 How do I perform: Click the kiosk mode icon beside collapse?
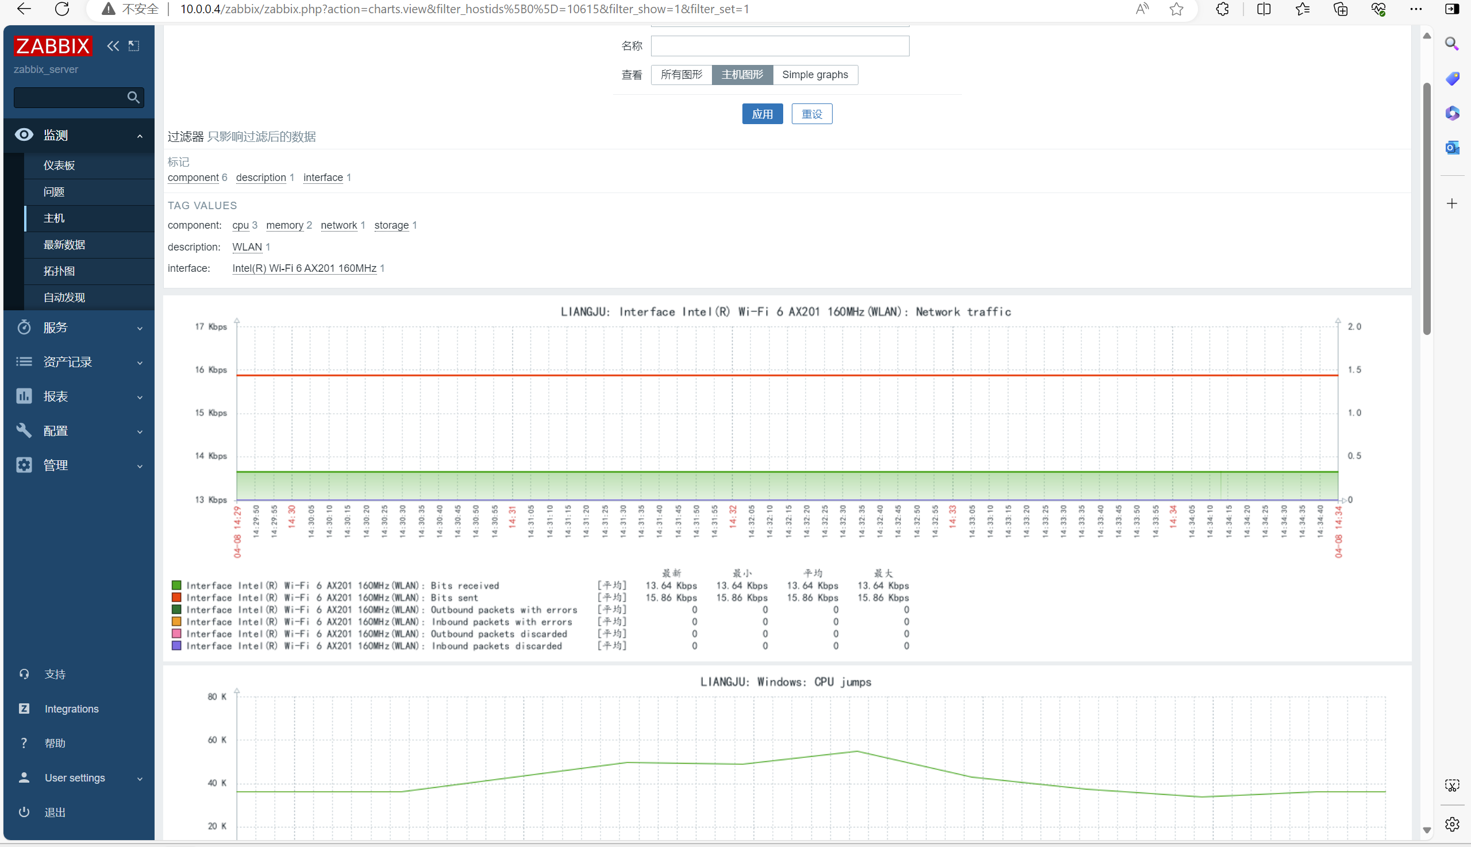click(x=134, y=46)
